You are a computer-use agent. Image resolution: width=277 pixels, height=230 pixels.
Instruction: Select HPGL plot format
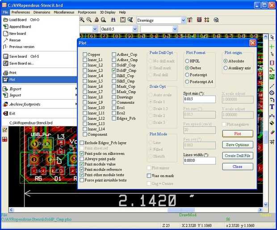187,61
